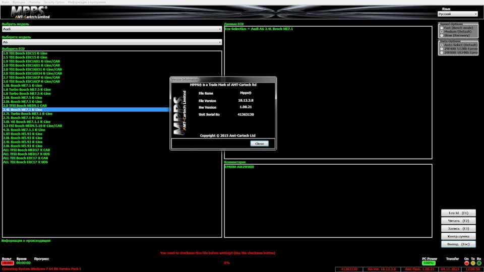This screenshot has height=272, width=484.
Task: Click the vertical MPPS logo in dialog
Action: coord(179,112)
